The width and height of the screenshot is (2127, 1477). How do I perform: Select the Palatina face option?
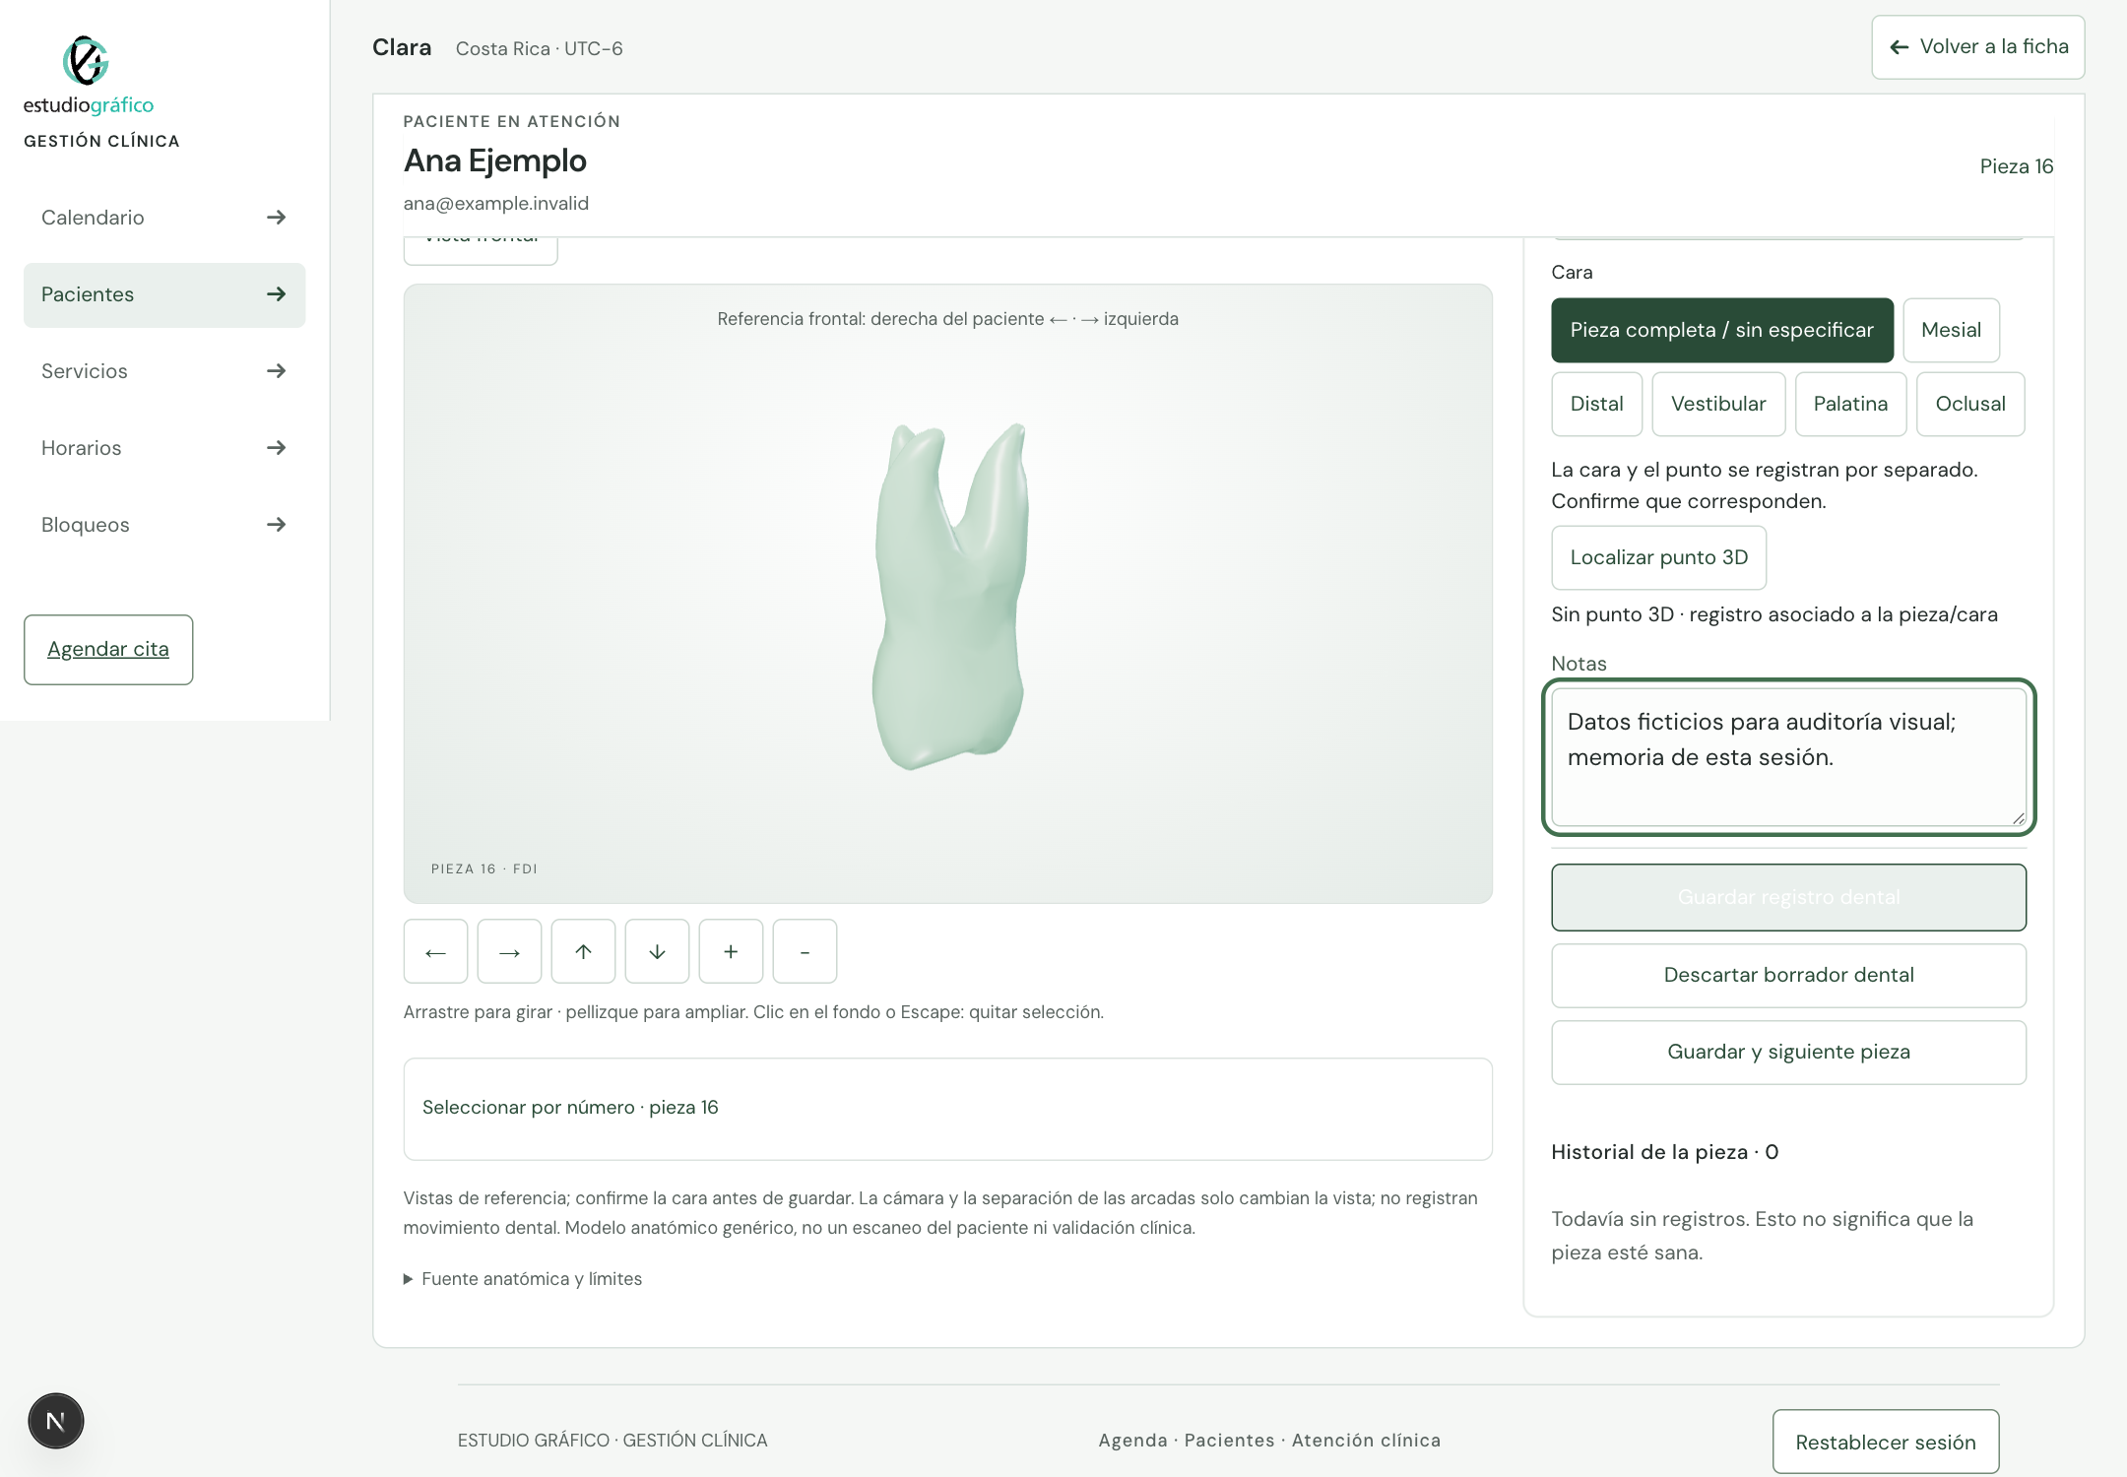pyautogui.click(x=1850, y=404)
